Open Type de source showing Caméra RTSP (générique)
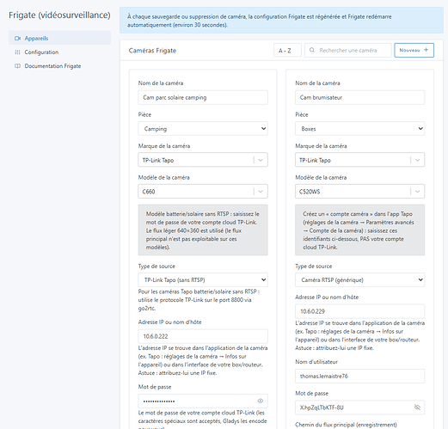 click(x=359, y=280)
